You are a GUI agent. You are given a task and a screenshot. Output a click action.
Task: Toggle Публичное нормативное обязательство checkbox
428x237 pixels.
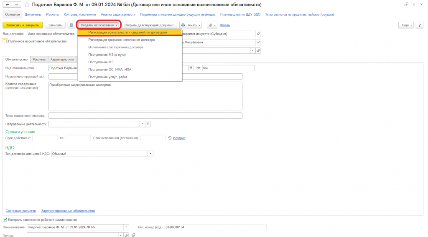(x=5, y=41)
